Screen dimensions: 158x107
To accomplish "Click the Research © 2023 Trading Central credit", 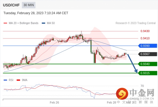I will (136, 23).
